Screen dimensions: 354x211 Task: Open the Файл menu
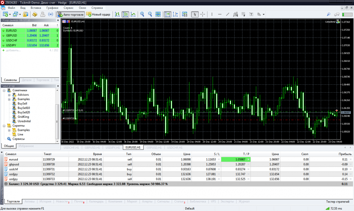coord(11,8)
